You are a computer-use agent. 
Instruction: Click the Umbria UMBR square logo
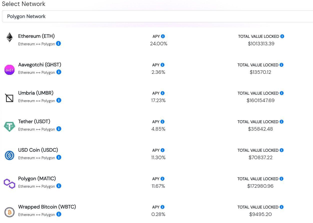click(x=10, y=98)
